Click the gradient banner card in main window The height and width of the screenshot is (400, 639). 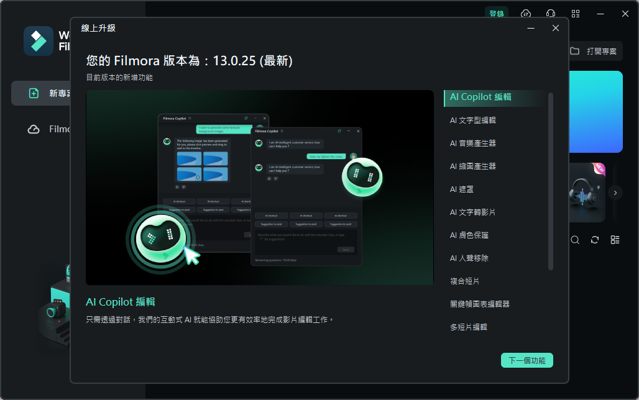(596, 112)
